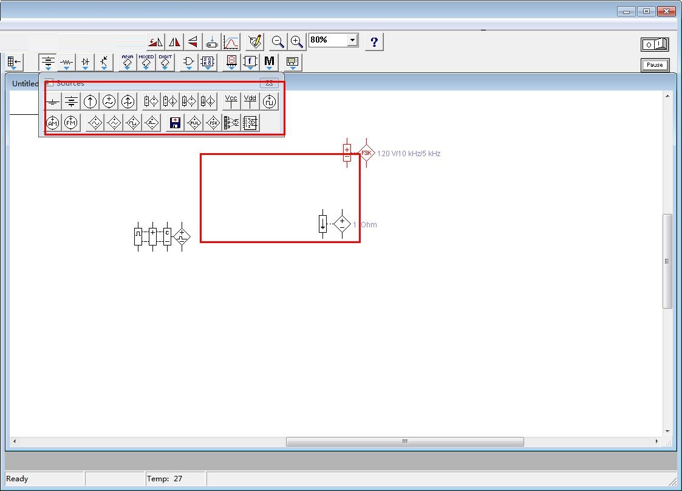
Task: Click the horizontal scrollbar thumb
Action: pyautogui.click(x=404, y=442)
